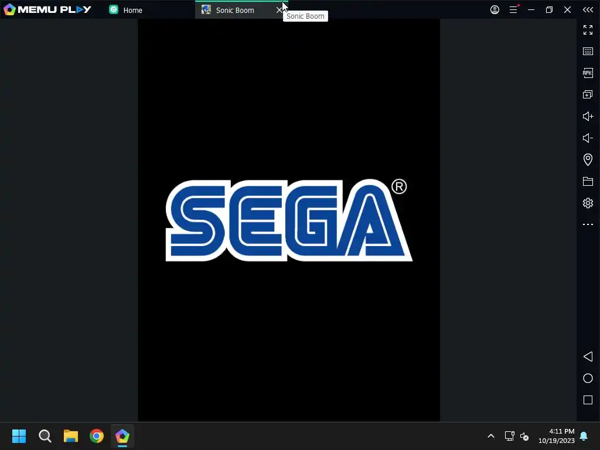Open File Explorer from taskbar
600x450 pixels.
coord(71,436)
